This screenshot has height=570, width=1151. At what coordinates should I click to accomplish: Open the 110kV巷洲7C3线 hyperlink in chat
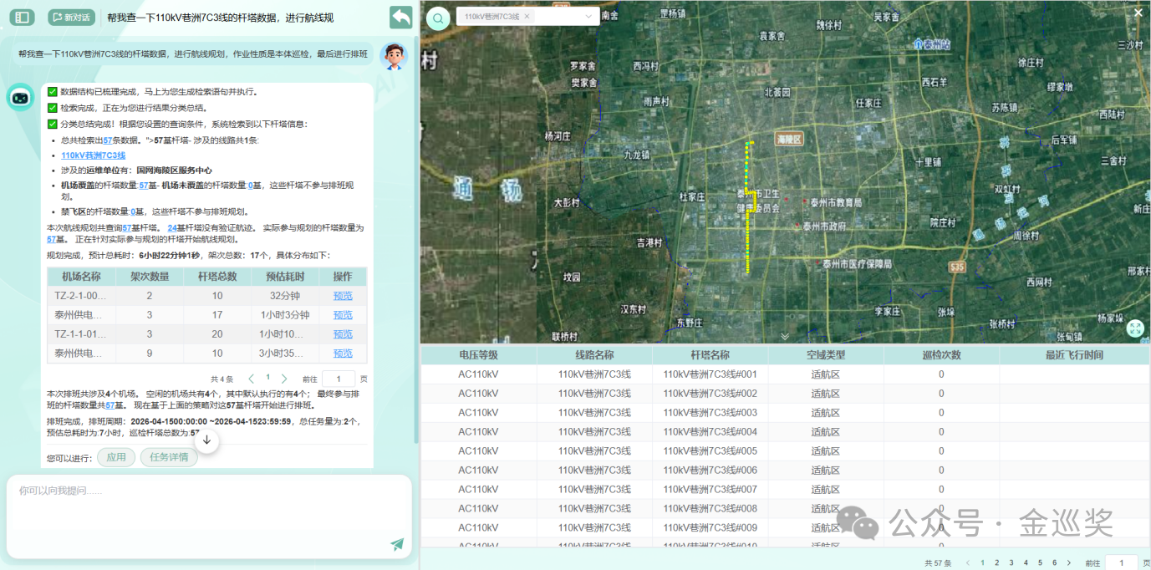click(x=93, y=155)
